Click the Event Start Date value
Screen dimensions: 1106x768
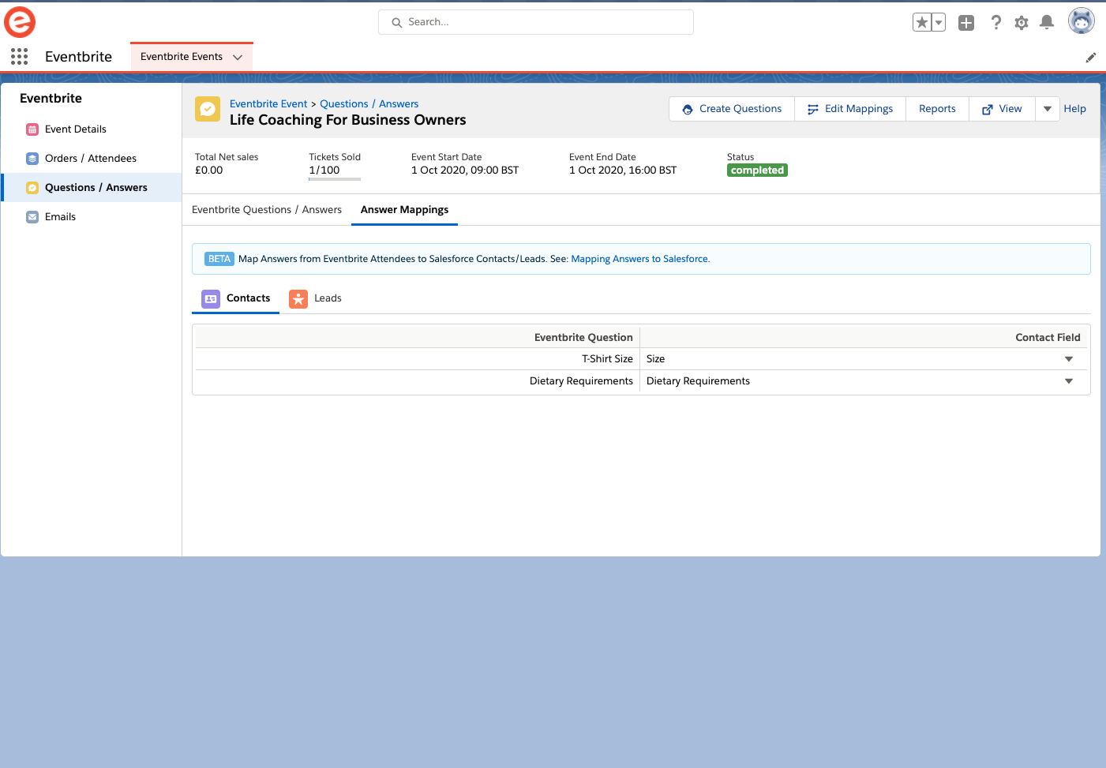point(465,170)
